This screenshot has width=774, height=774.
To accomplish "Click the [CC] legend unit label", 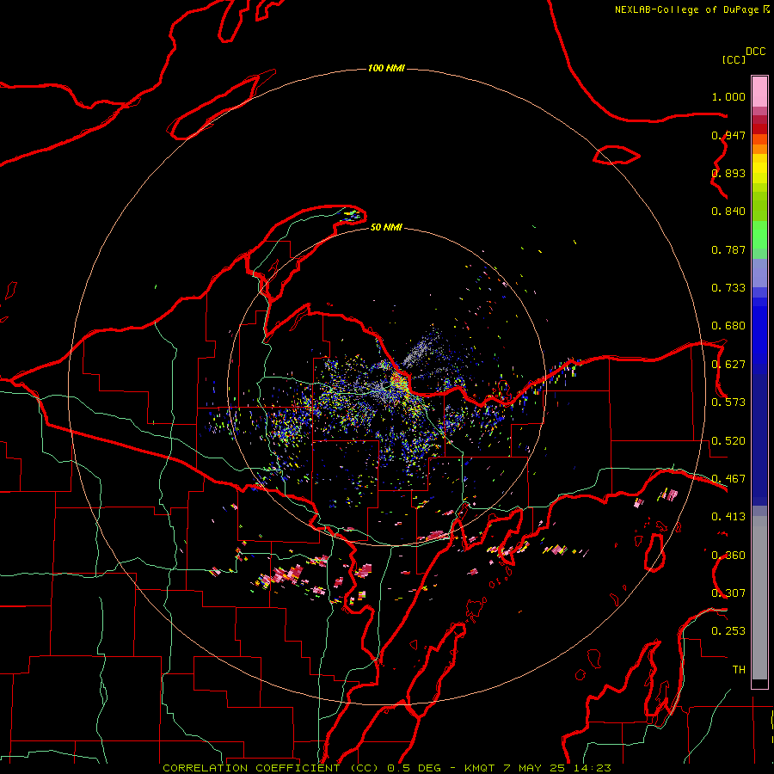I will 734,59.
